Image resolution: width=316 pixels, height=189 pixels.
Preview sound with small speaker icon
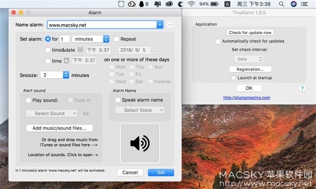(86, 114)
